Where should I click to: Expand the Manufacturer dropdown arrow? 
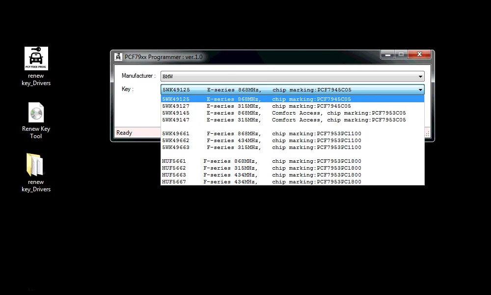coord(420,77)
